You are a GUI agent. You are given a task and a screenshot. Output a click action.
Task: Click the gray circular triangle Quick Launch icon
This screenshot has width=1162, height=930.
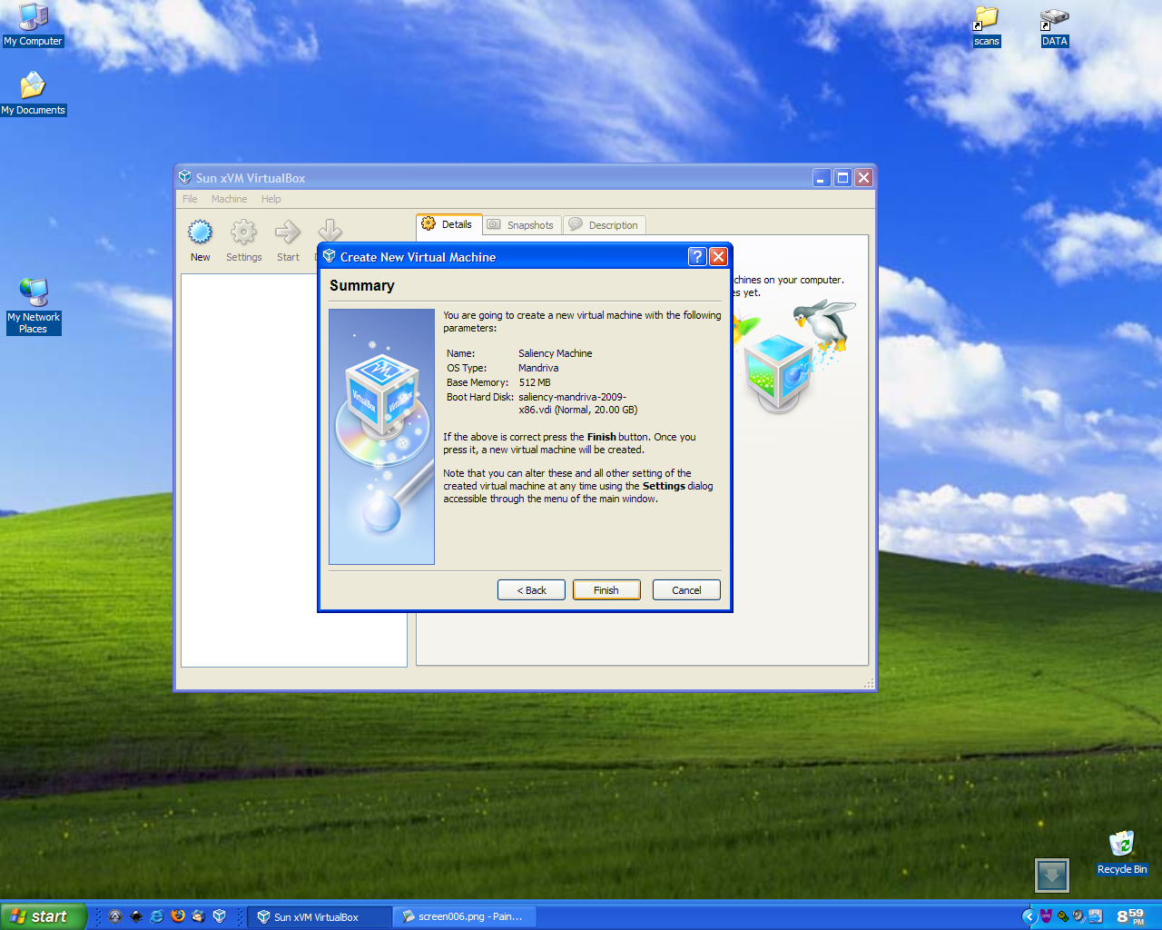click(x=115, y=916)
